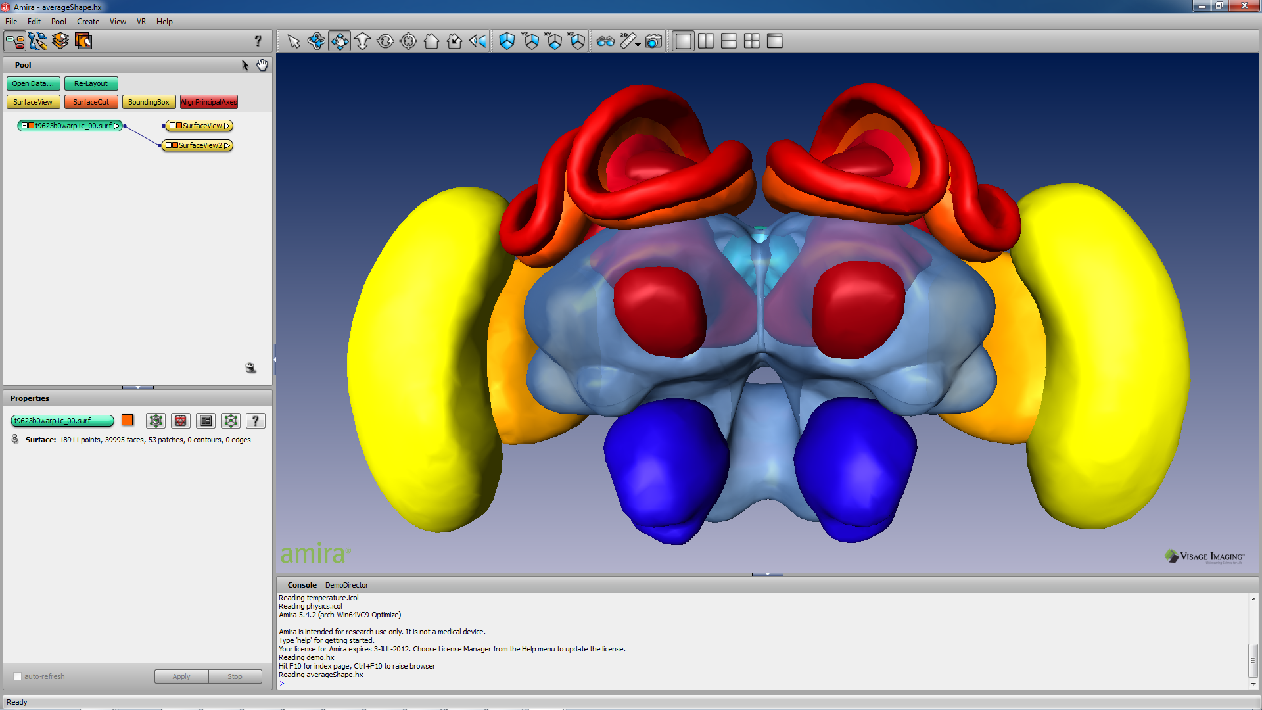
Task: Open the File menu
Action: [x=12, y=21]
